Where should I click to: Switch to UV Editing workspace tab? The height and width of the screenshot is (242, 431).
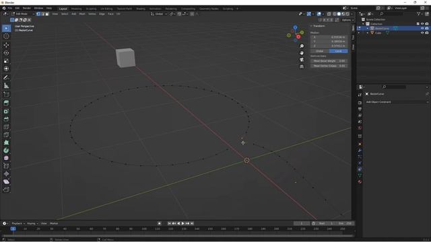pyautogui.click(x=106, y=9)
